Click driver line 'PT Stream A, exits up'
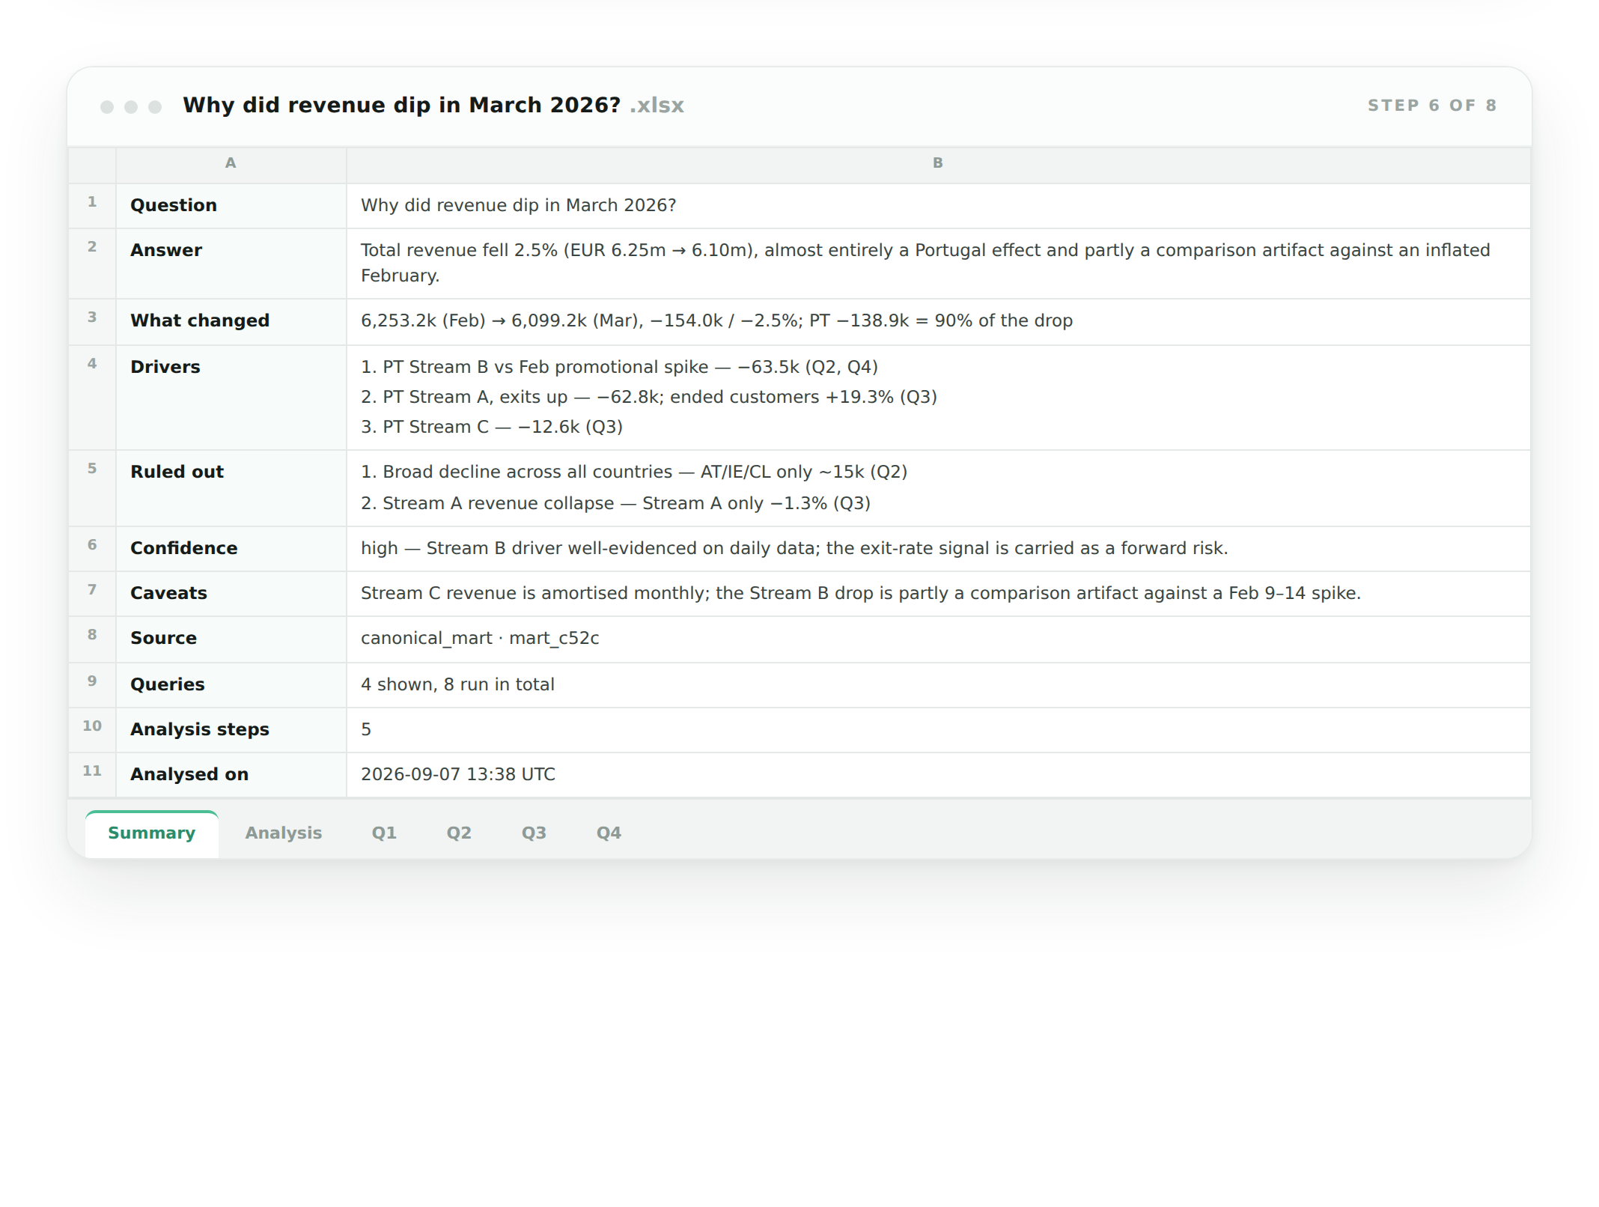Viewport: 1599px width, 1207px height. pos(649,398)
